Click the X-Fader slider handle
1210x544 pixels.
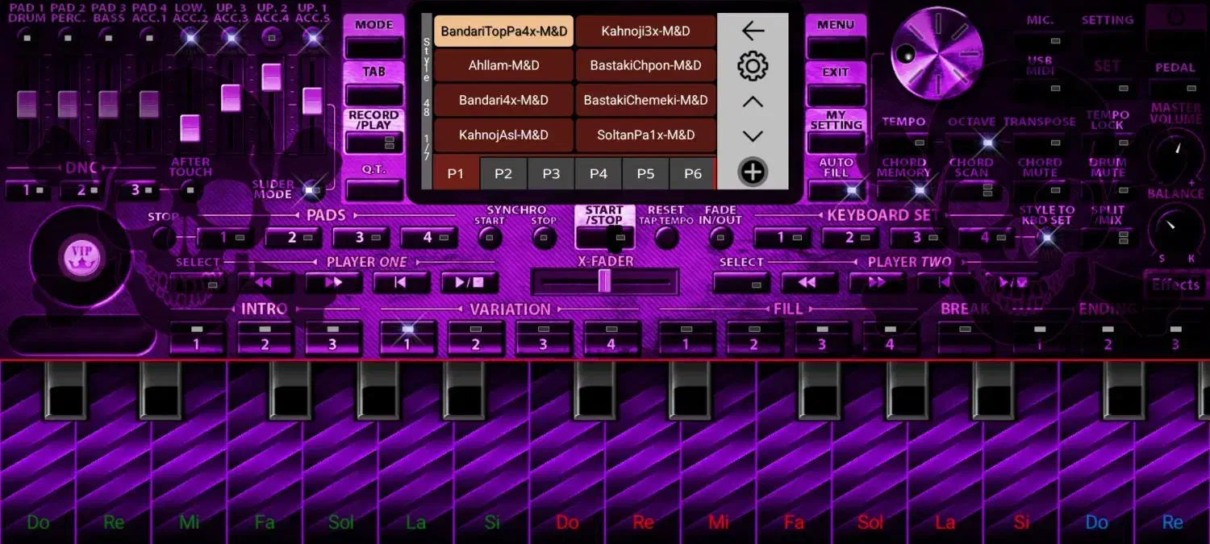[x=604, y=281]
